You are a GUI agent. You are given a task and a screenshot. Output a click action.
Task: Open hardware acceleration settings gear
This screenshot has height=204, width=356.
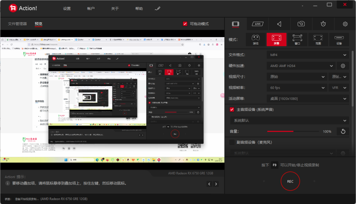point(343,66)
